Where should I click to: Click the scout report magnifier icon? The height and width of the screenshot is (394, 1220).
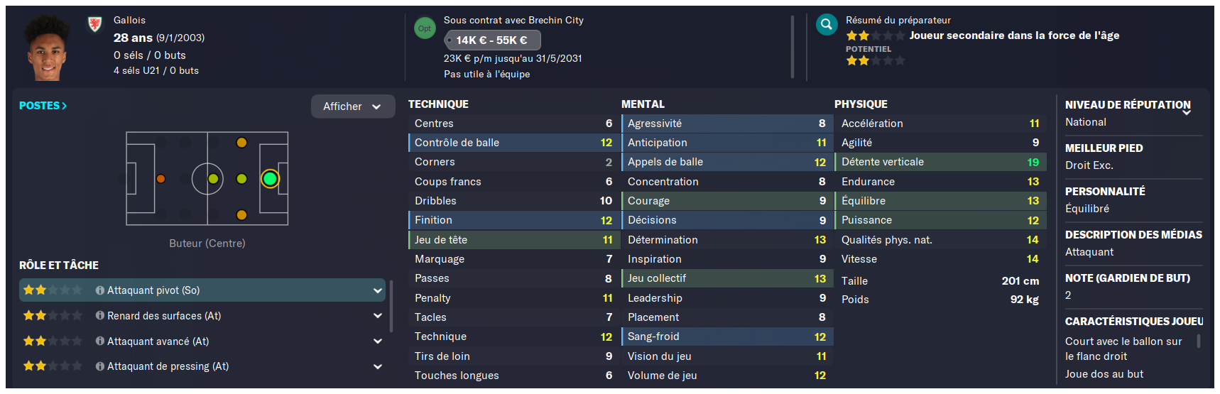[827, 25]
